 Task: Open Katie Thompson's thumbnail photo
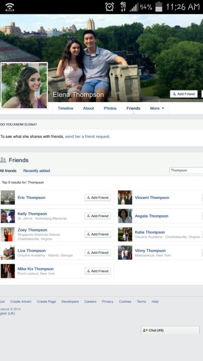(125, 234)
